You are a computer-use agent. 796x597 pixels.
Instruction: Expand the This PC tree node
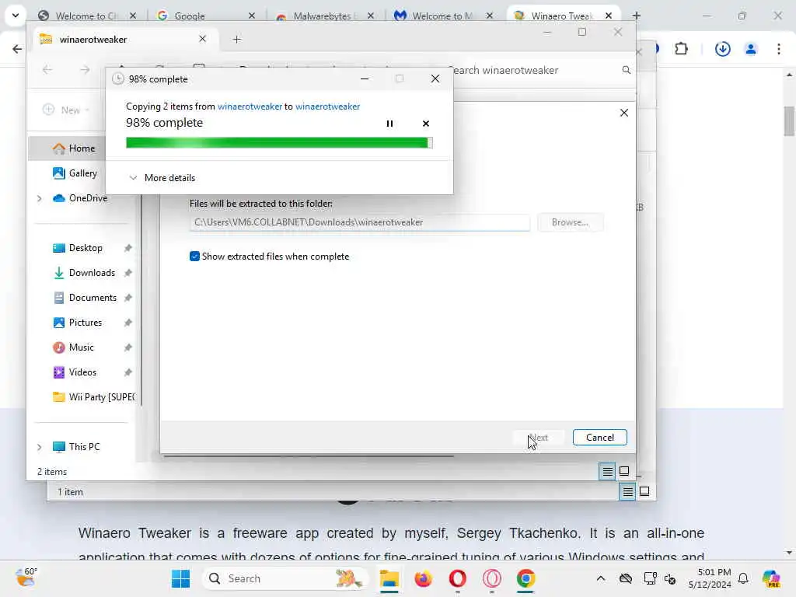39,447
